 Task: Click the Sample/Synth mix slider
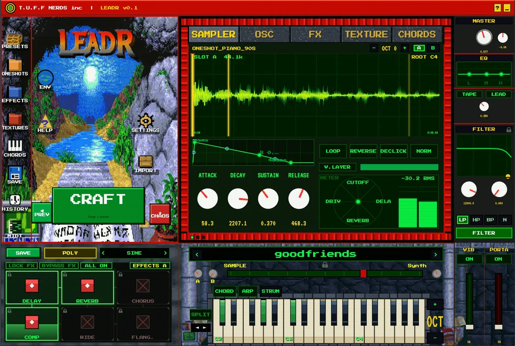(x=325, y=274)
